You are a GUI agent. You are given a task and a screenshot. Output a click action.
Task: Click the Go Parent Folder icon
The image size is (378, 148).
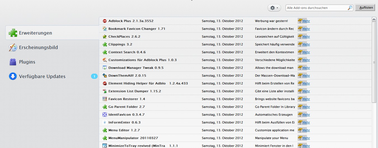pyautogui.click(x=105, y=107)
